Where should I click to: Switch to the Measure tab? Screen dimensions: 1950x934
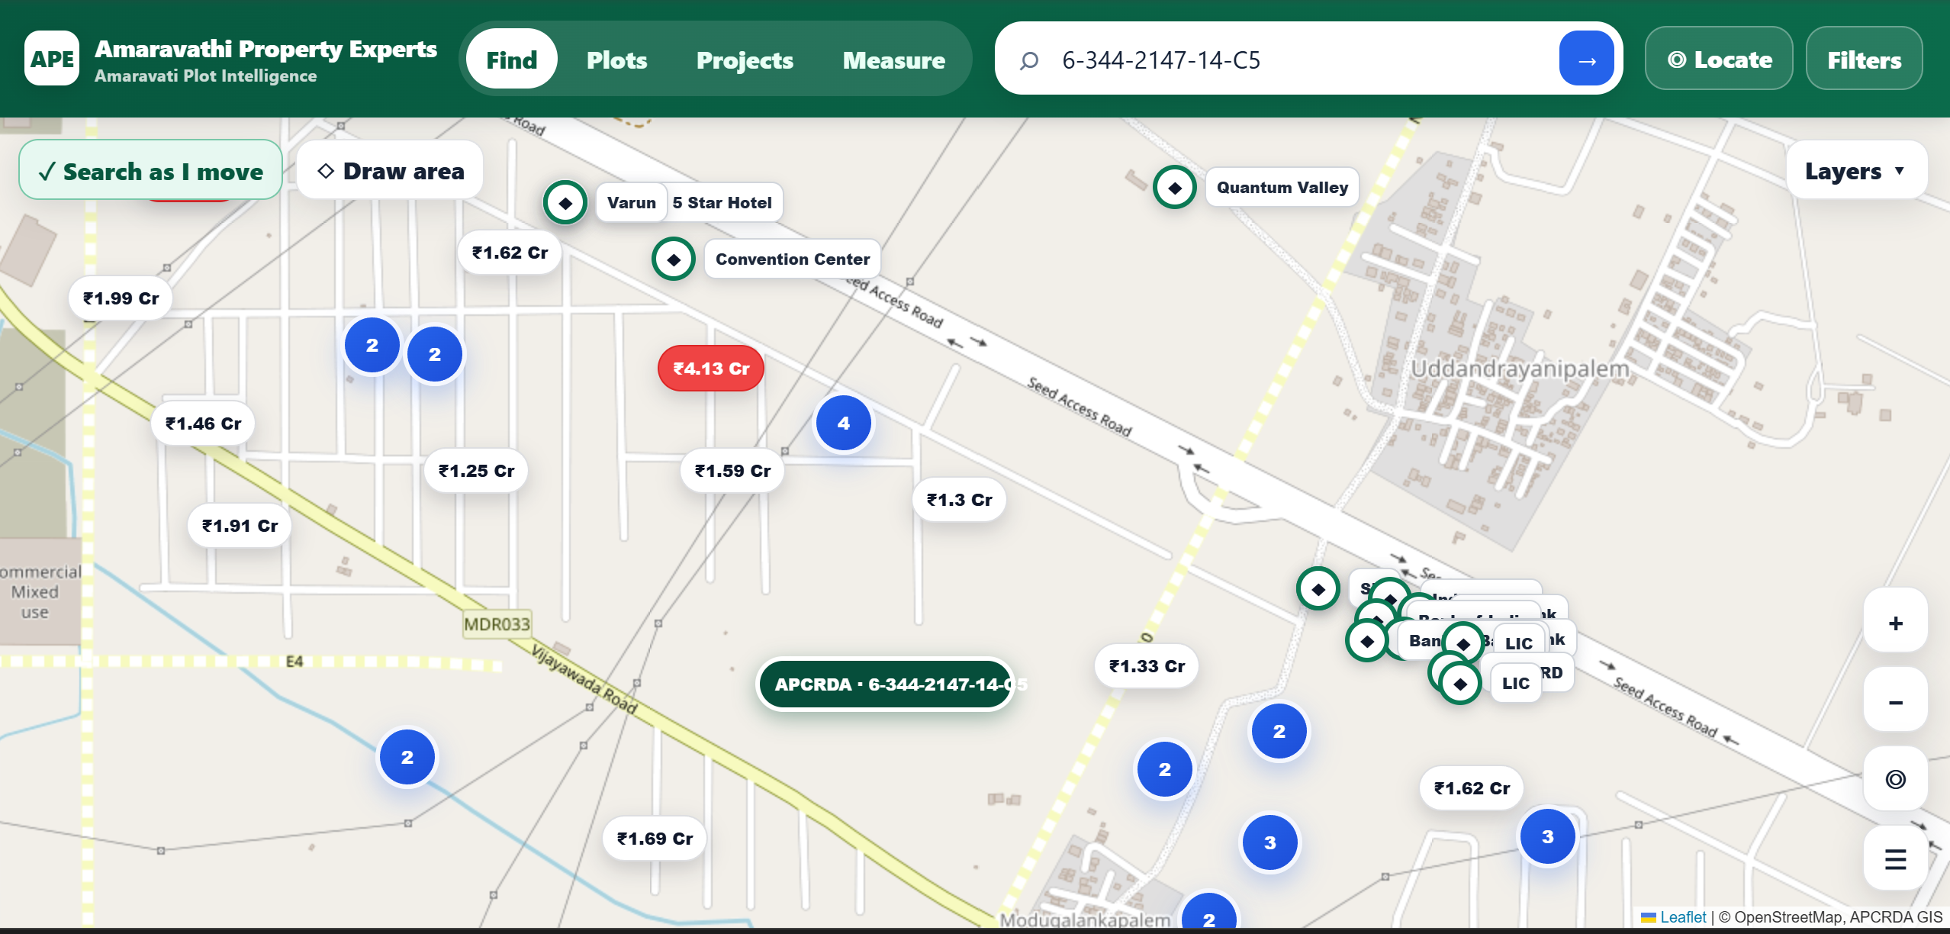click(x=894, y=60)
